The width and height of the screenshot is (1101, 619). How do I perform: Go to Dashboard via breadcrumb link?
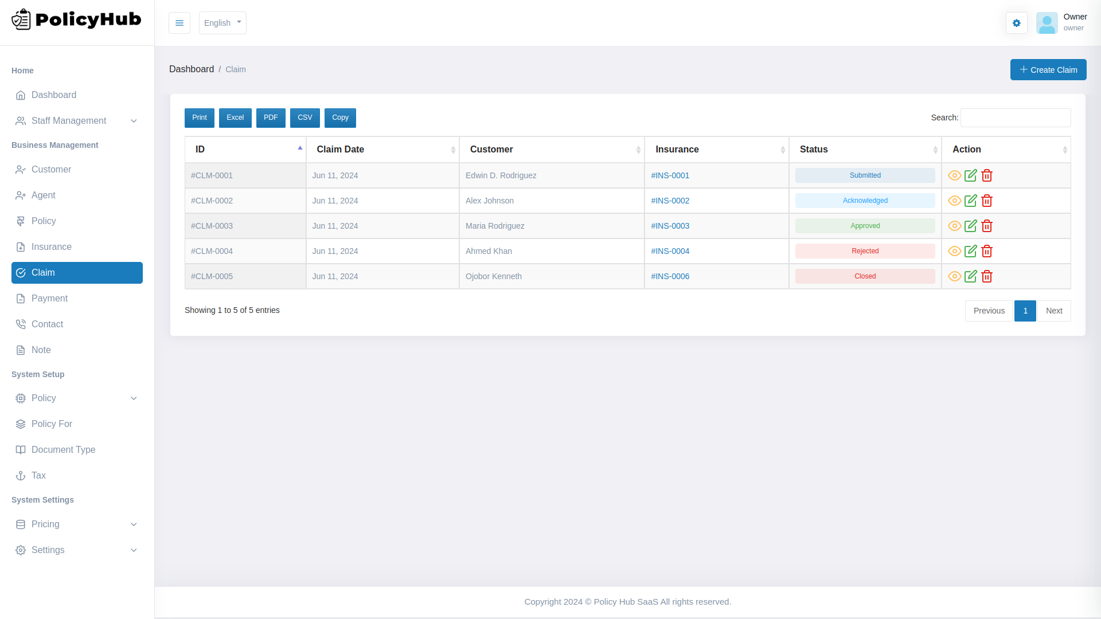(192, 69)
